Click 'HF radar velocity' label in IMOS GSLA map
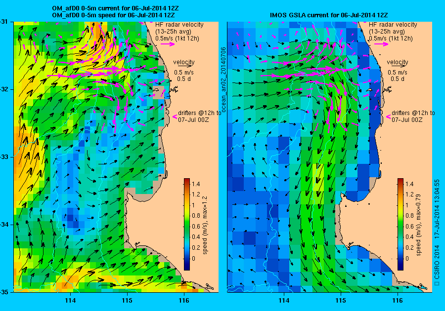 393,25
